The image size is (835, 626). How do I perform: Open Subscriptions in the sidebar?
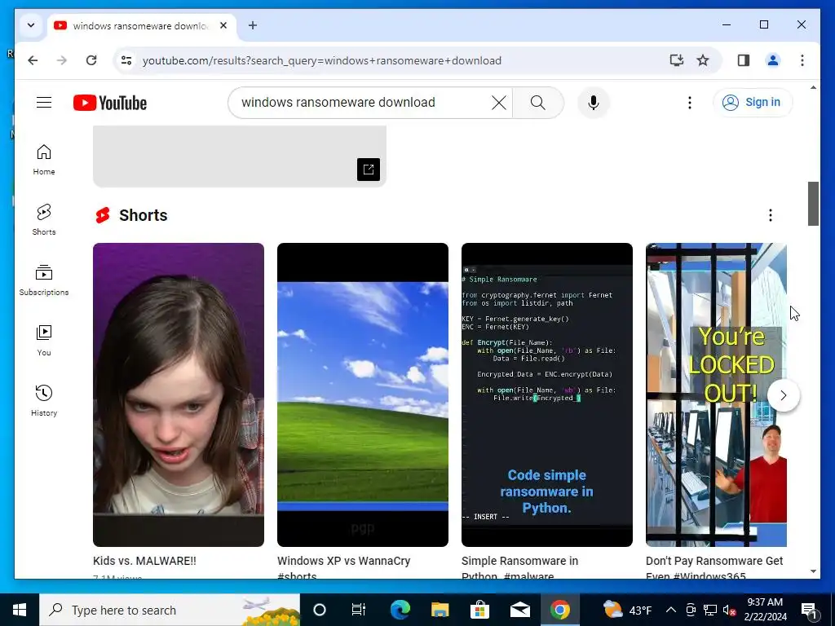[x=44, y=280]
